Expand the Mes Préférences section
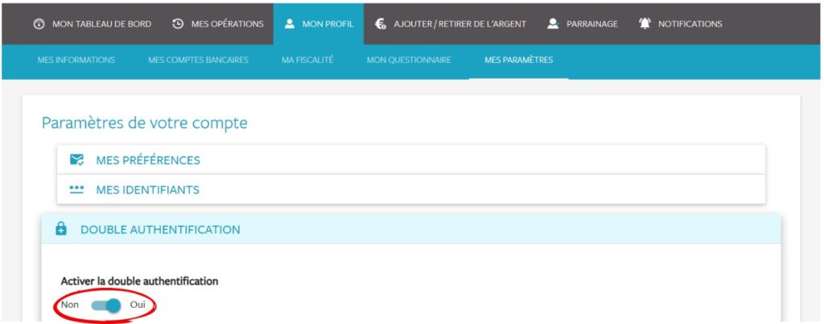This screenshot has width=824, height=324. 148,160
